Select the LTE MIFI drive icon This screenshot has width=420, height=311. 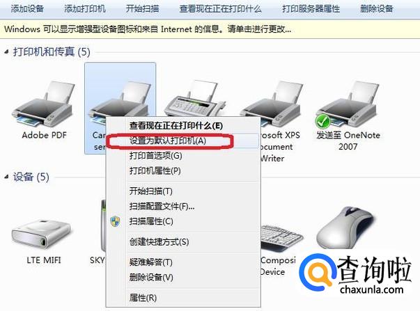(x=42, y=234)
